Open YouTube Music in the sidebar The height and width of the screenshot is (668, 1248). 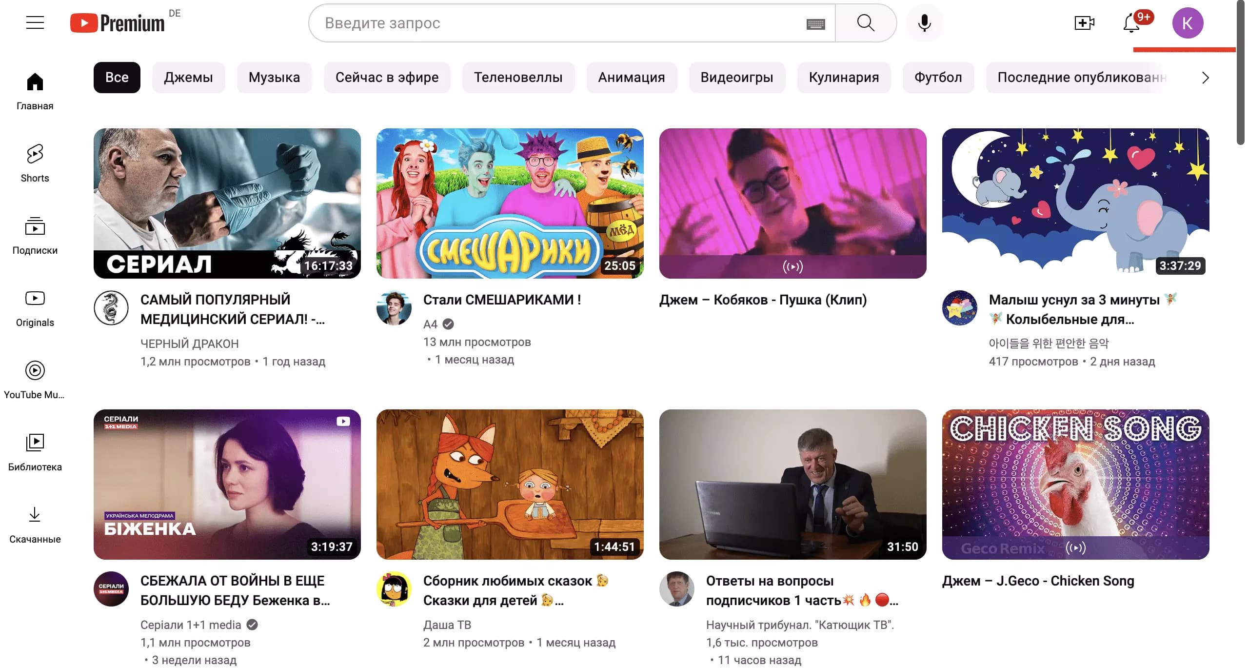pos(35,380)
